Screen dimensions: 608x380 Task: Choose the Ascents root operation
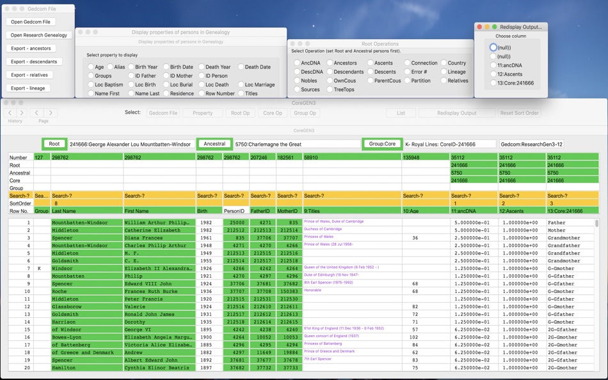point(370,63)
